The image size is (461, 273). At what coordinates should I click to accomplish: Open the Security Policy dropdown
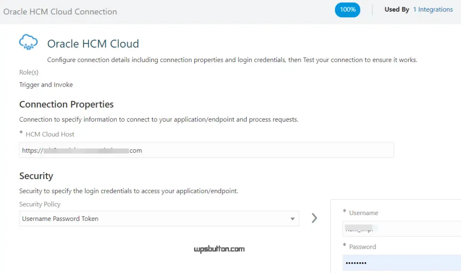coord(159,219)
